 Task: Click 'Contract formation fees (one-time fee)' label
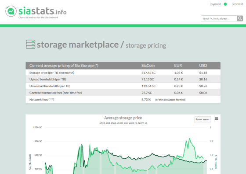[x=55, y=93]
